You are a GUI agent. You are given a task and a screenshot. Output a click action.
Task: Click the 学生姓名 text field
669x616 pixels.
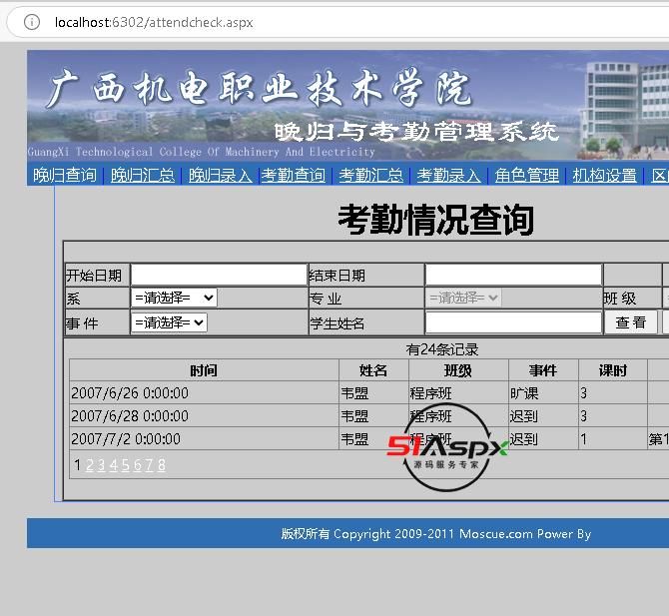tap(513, 322)
